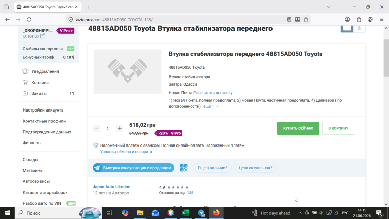Screen dimensions: 389x219
Task: Click the site security shield icon
Action: [x=71, y=20]
